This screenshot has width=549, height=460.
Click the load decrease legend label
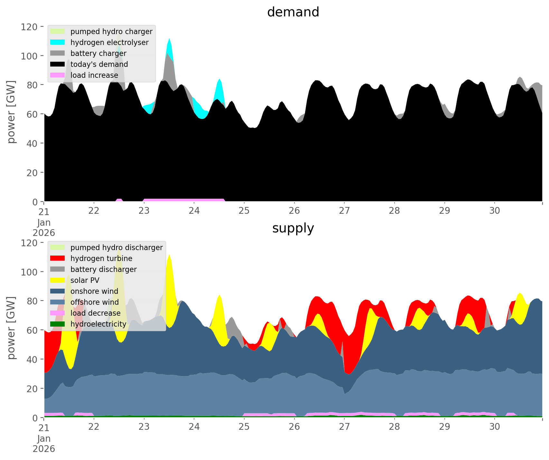(95, 313)
